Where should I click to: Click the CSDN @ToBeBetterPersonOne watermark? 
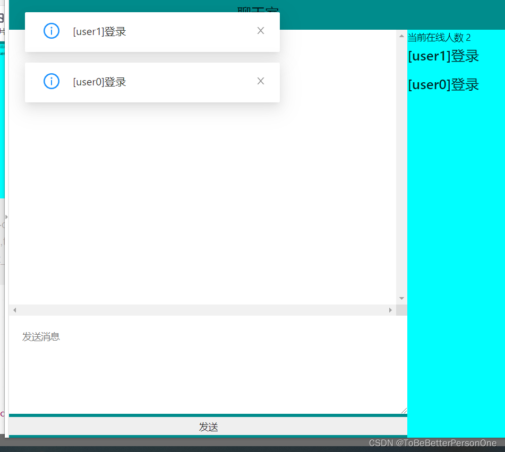pyautogui.click(x=432, y=442)
